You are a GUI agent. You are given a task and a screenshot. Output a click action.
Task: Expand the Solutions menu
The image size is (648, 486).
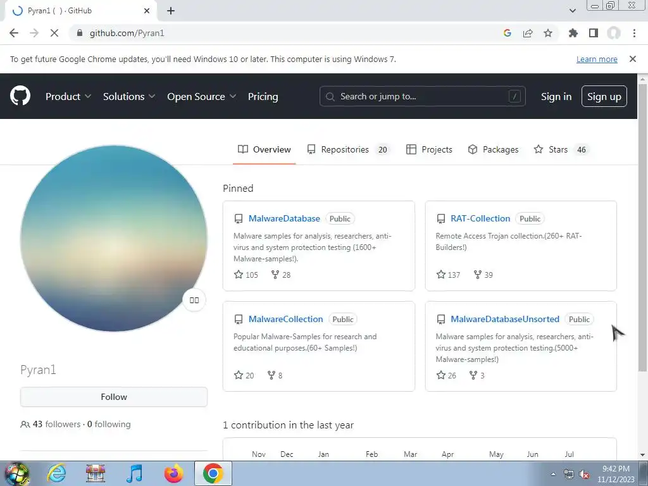pyautogui.click(x=129, y=96)
